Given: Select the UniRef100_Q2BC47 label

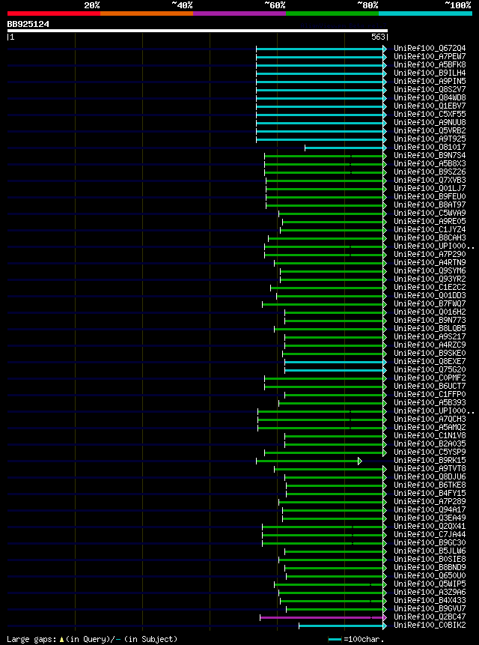Looking at the screenshot, I should click(430, 617).
